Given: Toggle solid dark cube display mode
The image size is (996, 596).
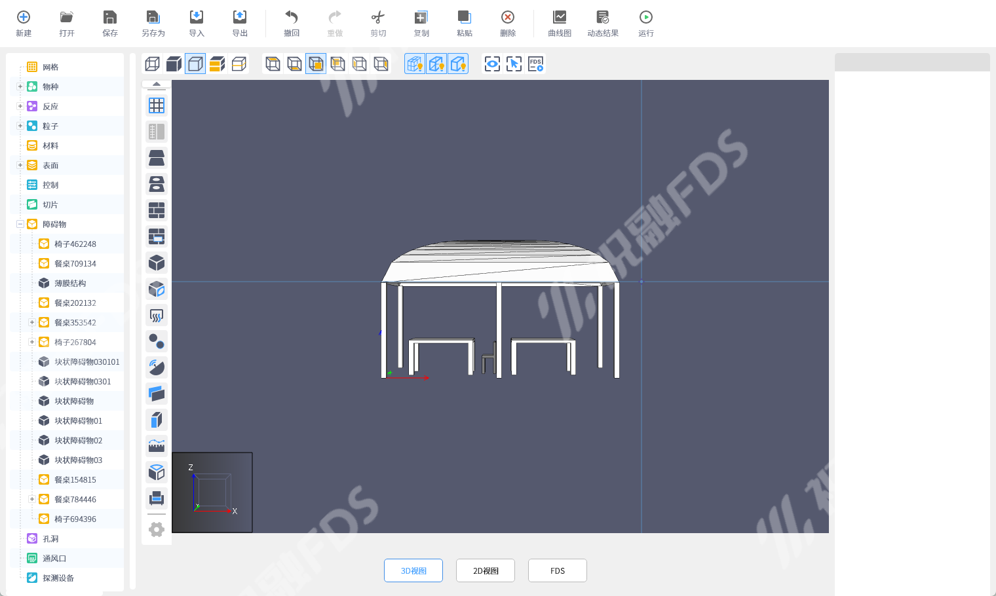Looking at the screenshot, I should coord(174,64).
